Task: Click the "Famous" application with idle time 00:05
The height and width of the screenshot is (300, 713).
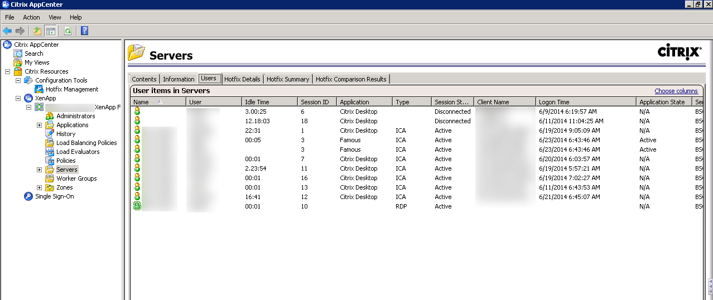Action: [350, 140]
